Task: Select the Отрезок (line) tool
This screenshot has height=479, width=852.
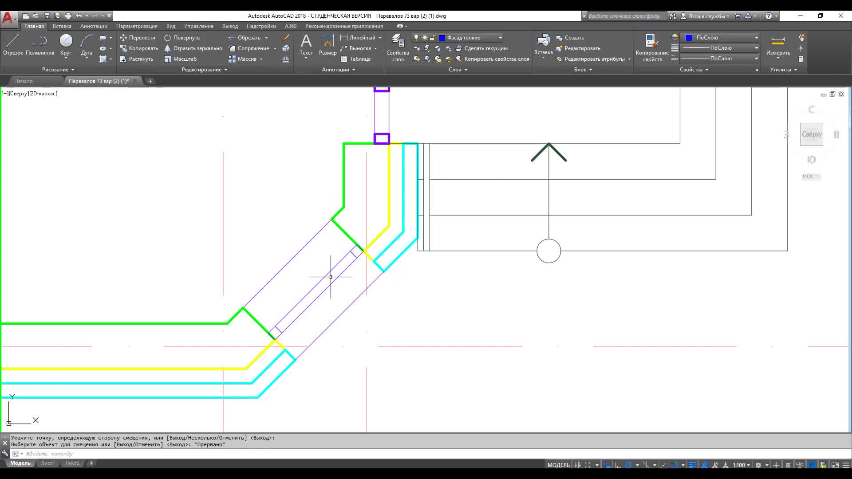Action: pyautogui.click(x=13, y=45)
